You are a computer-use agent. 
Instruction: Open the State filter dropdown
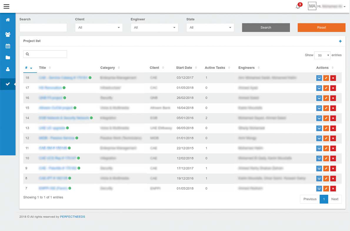(210, 28)
